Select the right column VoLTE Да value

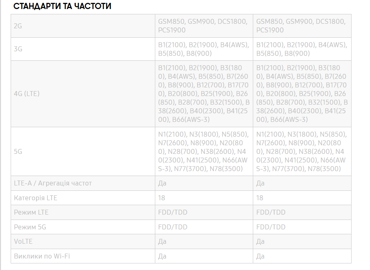[260, 241]
